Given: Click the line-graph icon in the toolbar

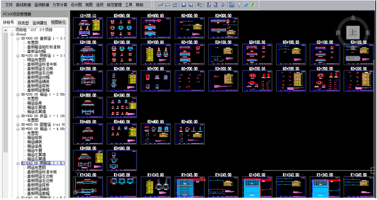Looking at the screenshot, I should coord(160,5).
